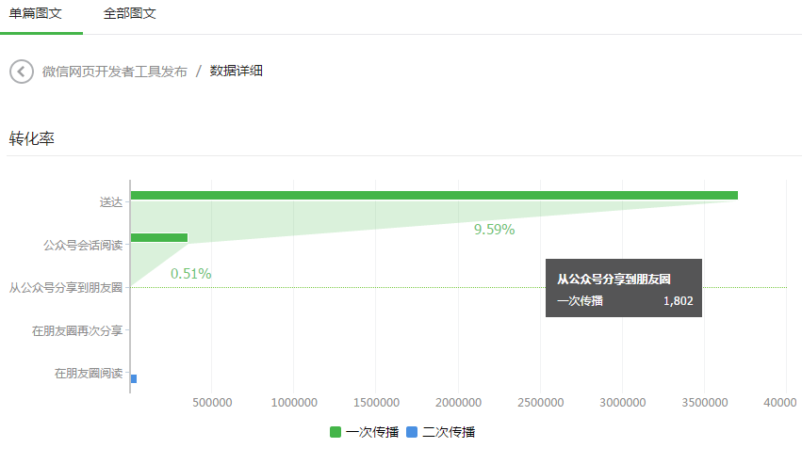Click the 3500000 x-axis tick label
This screenshot has width=802, height=464.
coord(705,403)
